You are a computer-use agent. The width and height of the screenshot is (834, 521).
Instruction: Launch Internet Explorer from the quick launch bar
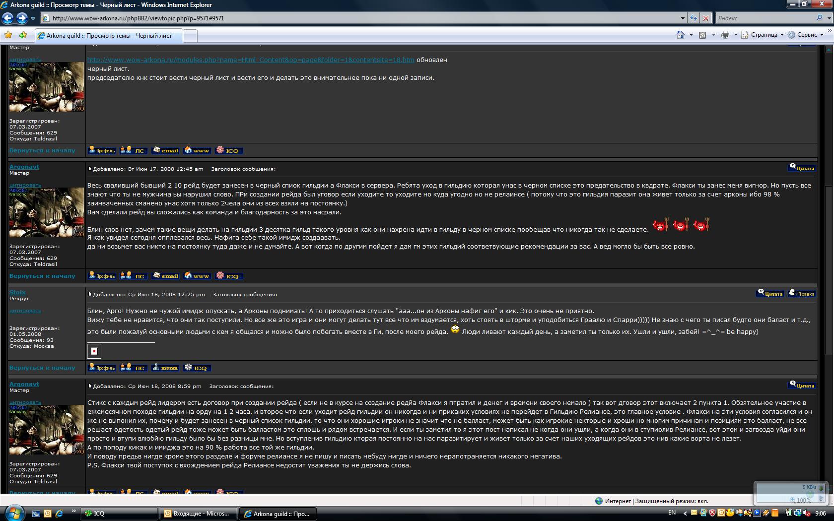pos(59,514)
